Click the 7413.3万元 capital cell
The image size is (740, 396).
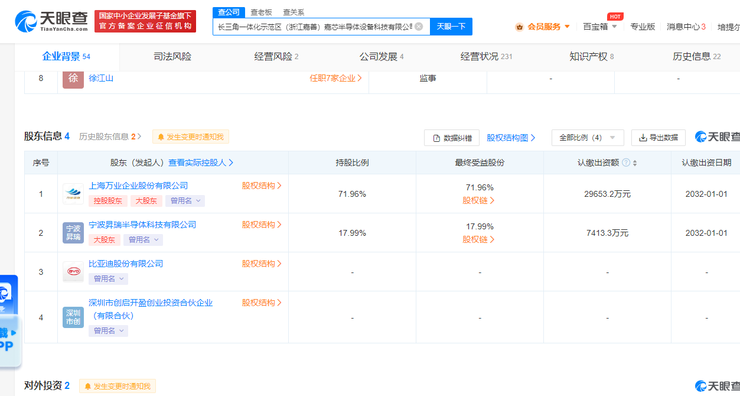coord(607,233)
